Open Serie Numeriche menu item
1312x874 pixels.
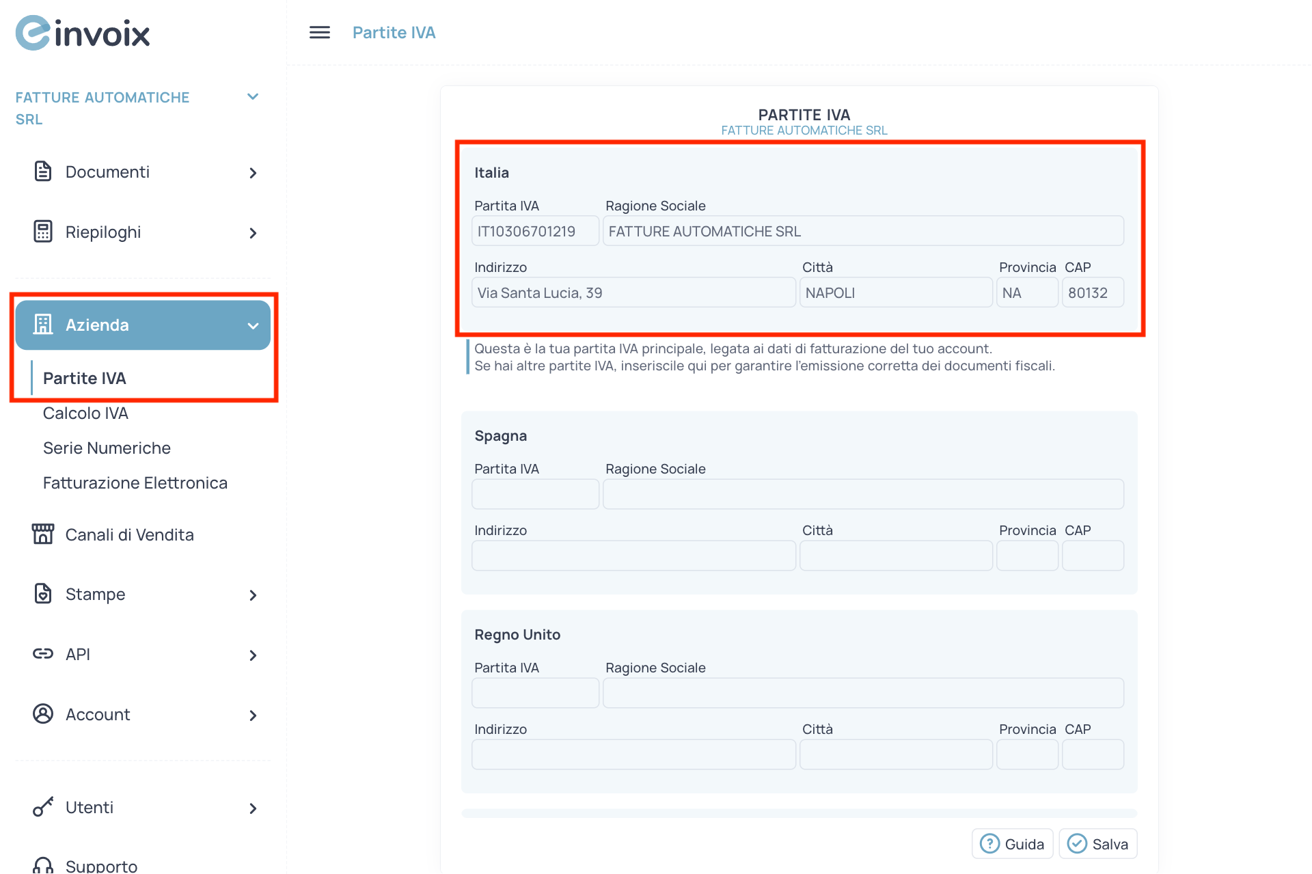point(107,448)
